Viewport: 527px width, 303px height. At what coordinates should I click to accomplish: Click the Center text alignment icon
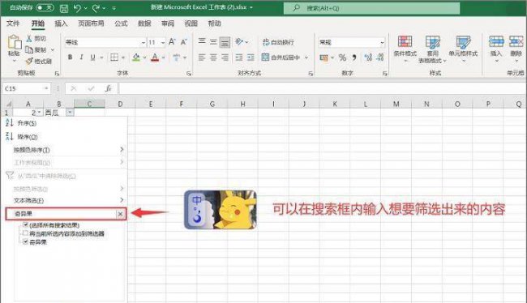click(213, 58)
